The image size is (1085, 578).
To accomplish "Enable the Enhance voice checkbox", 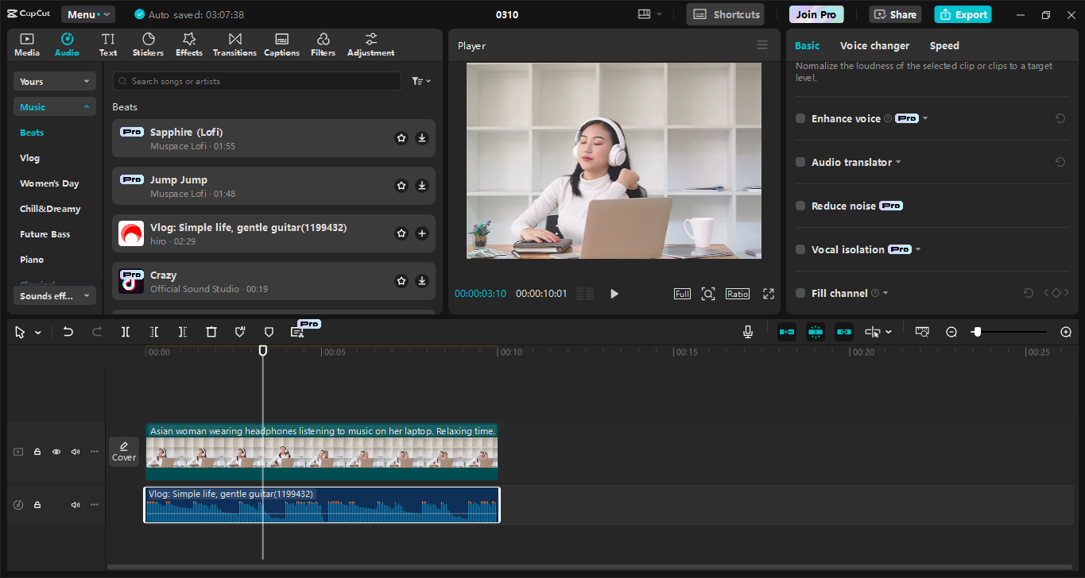I will pyautogui.click(x=800, y=118).
